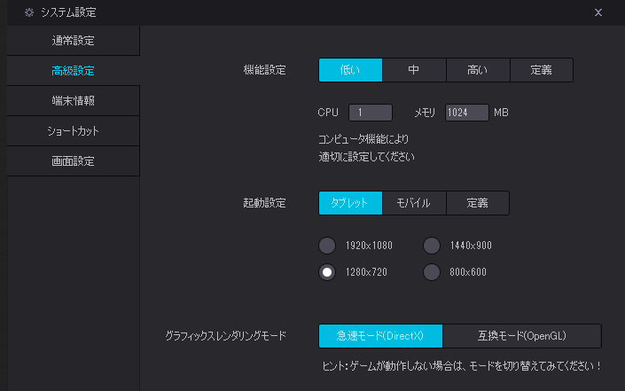625x391 pixels.
Task: Select モバイル startup mode
Action: coord(414,203)
